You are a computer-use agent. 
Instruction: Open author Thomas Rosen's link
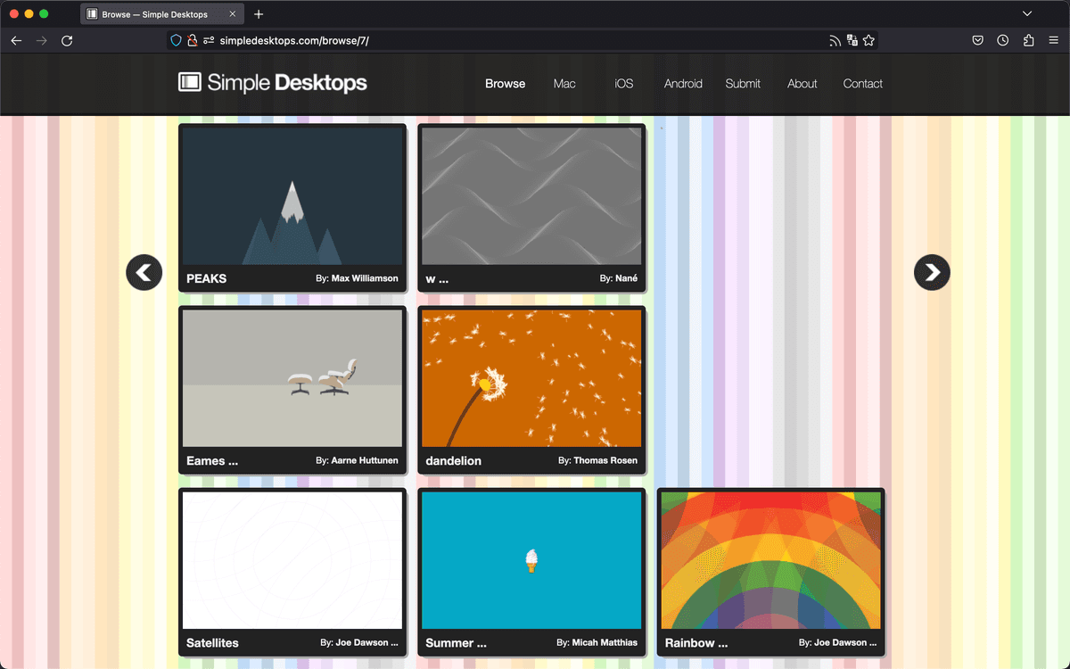(x=605, y=461)
